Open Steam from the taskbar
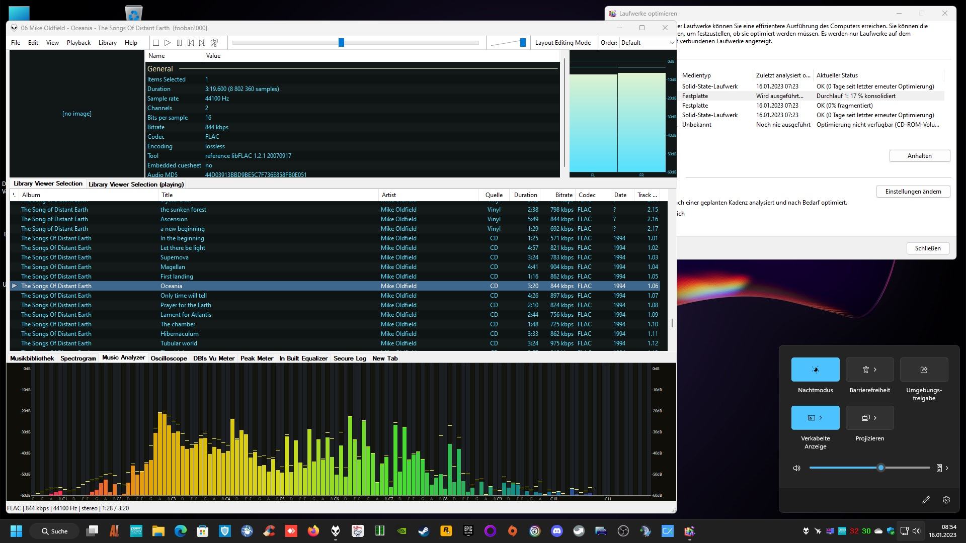 click(x=424, y=531)
